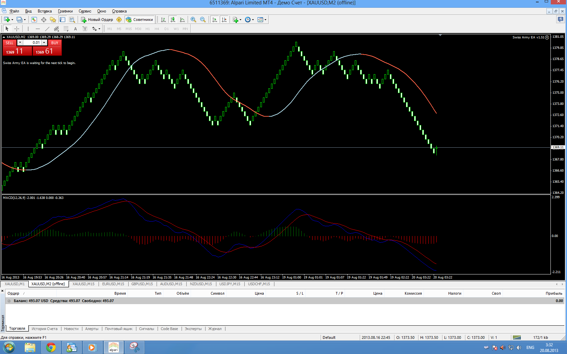Open Google Chrome from the taskbar
Screen dimensions: 567x354
point(51,347)
